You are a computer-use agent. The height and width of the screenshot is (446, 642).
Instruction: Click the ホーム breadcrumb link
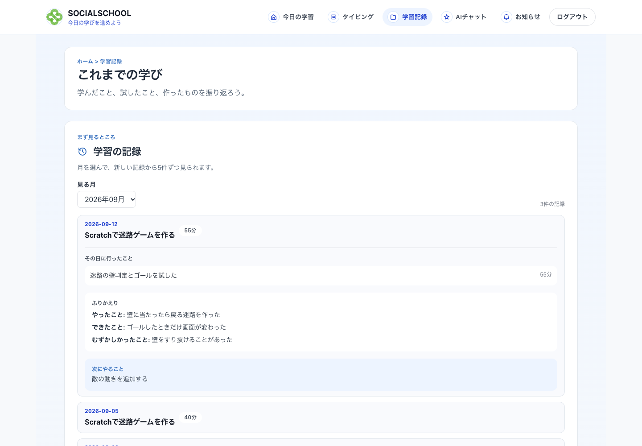85,62
